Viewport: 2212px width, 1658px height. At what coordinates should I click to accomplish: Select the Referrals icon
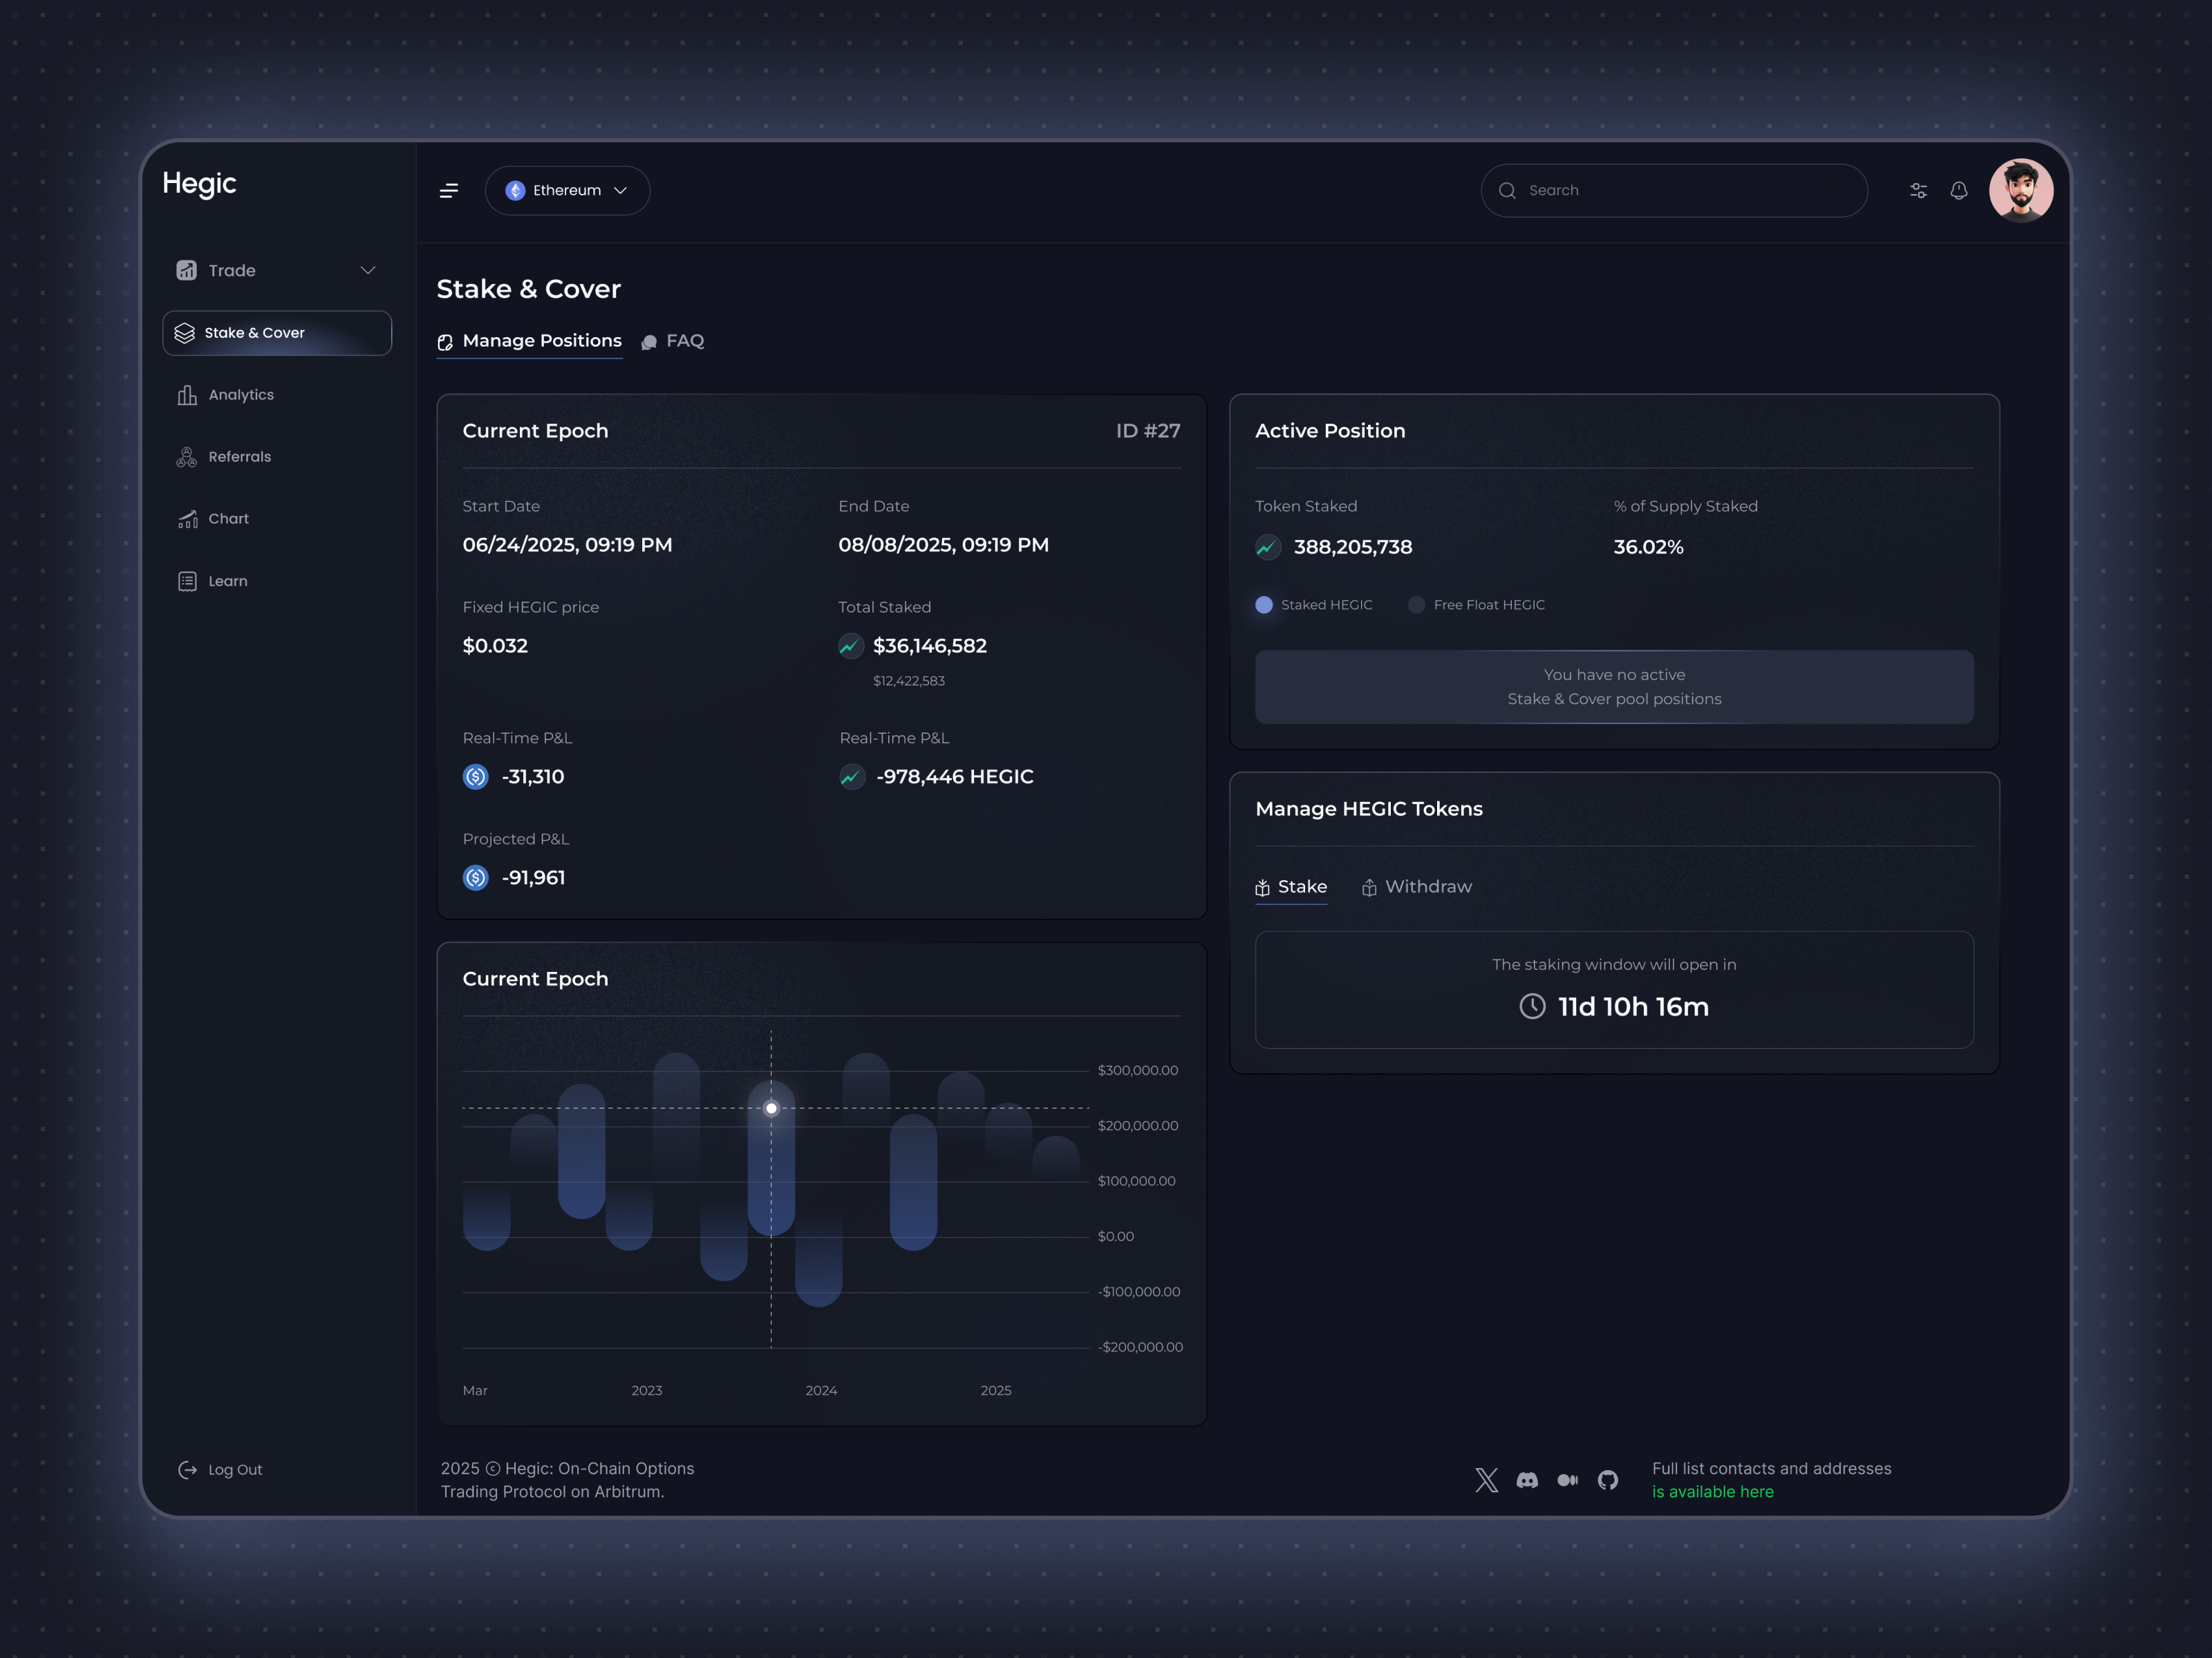(x=186, y=457)
